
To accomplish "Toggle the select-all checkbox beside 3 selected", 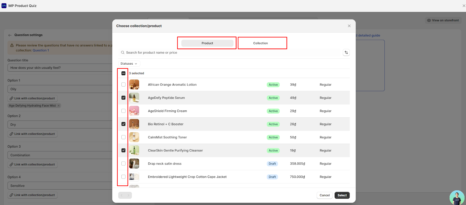I will (x=123, y=73).
